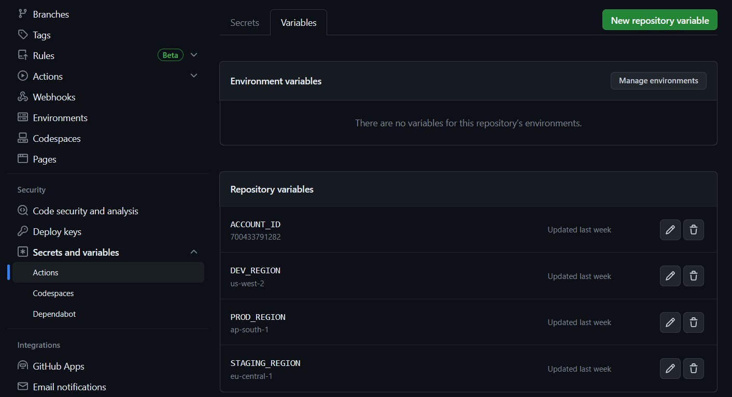Delete the STAGING_REGION variable
This screenshot has height=397, width=732.
click(693, 369)
